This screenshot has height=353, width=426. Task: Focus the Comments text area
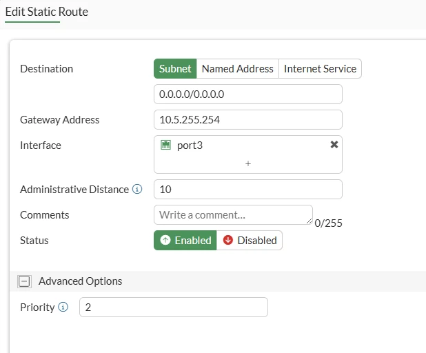(x=233, y=214)
